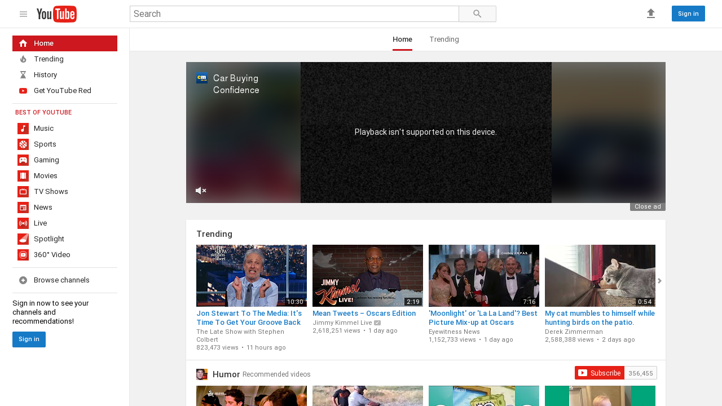Open Browse channels in sidebar

click(65, 280)
